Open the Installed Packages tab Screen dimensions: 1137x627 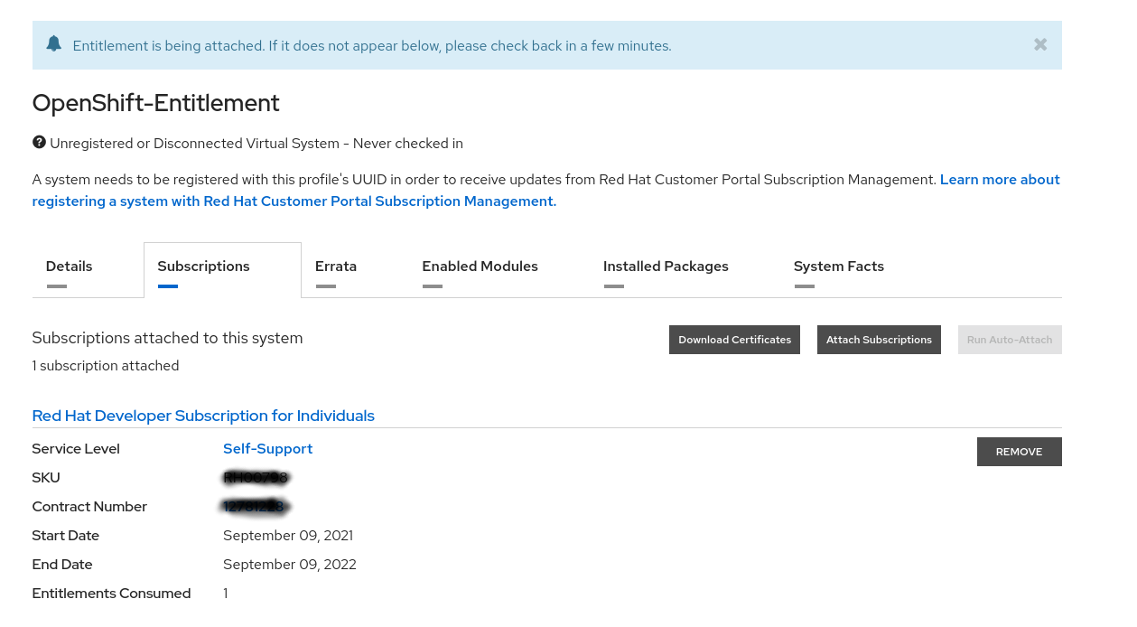(666, 267)
